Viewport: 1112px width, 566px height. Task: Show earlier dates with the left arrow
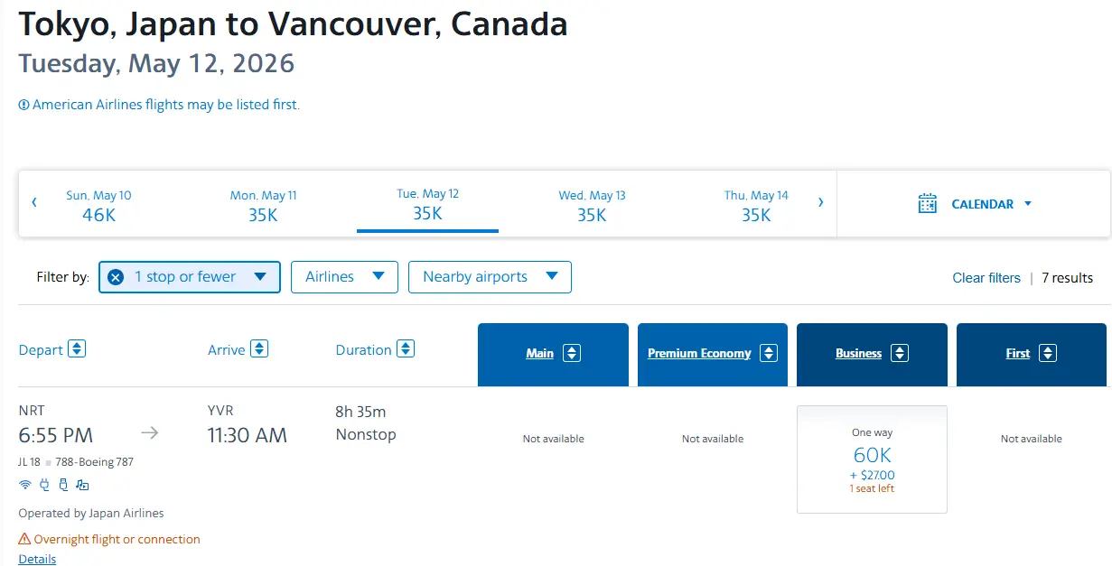(34, 202)
